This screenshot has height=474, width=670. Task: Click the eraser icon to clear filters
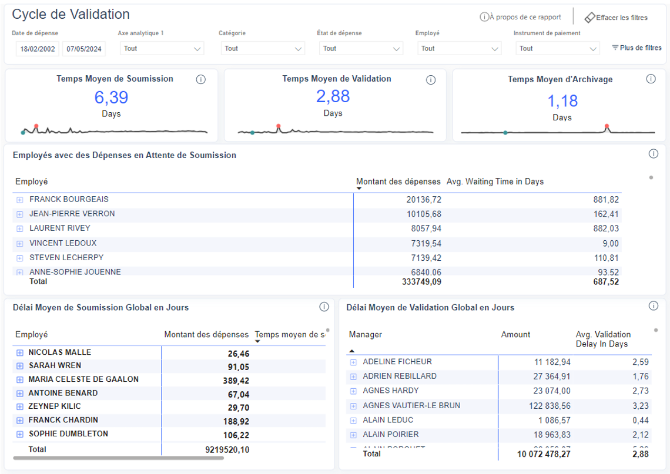click(x=589, y=18)
